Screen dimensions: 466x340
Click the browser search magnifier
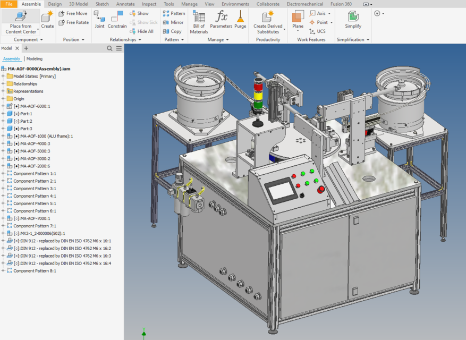[108, 47]
